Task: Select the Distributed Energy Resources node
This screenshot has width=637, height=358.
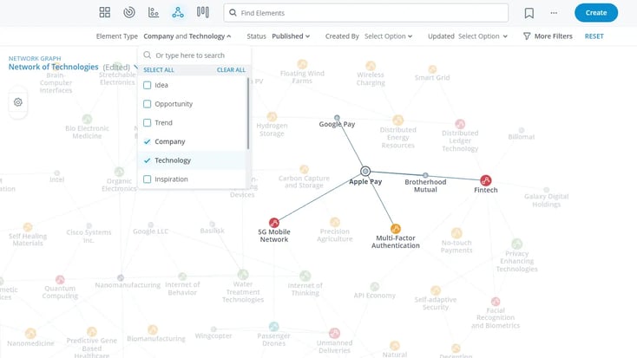Action: 397,120
